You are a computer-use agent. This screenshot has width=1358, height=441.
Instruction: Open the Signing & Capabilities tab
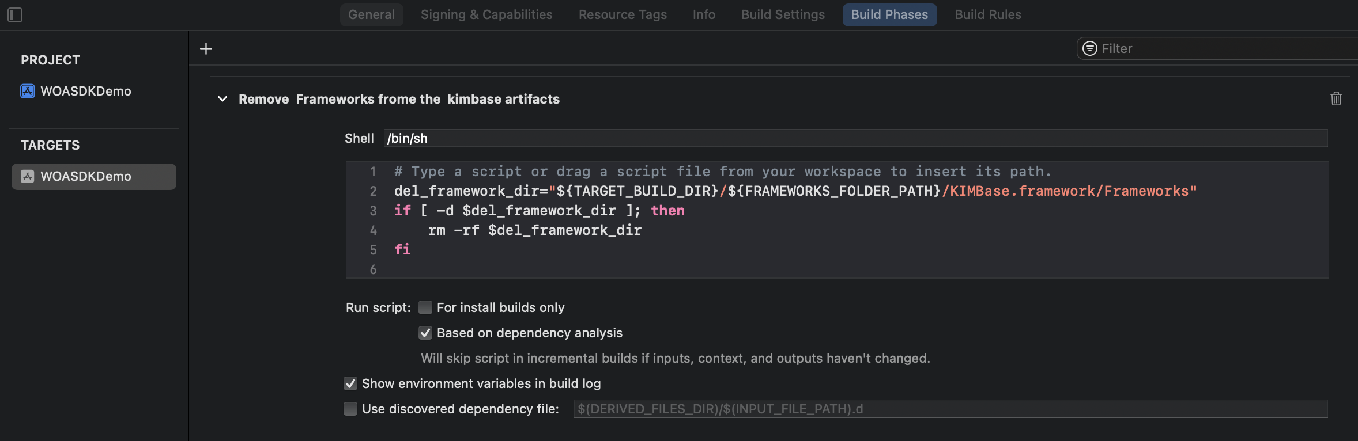[486, 15]
